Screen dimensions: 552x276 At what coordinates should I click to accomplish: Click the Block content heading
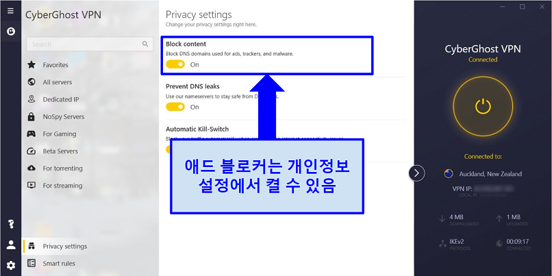click(186, 45)
